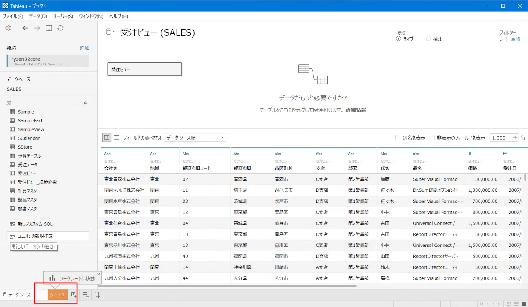Select the SCalendar table
This screenshot has width=528, height=307.
(x=29, y=138)
